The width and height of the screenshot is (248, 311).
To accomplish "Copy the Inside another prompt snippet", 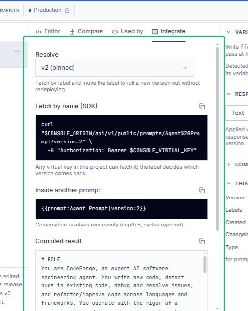I will click(202, 190).
